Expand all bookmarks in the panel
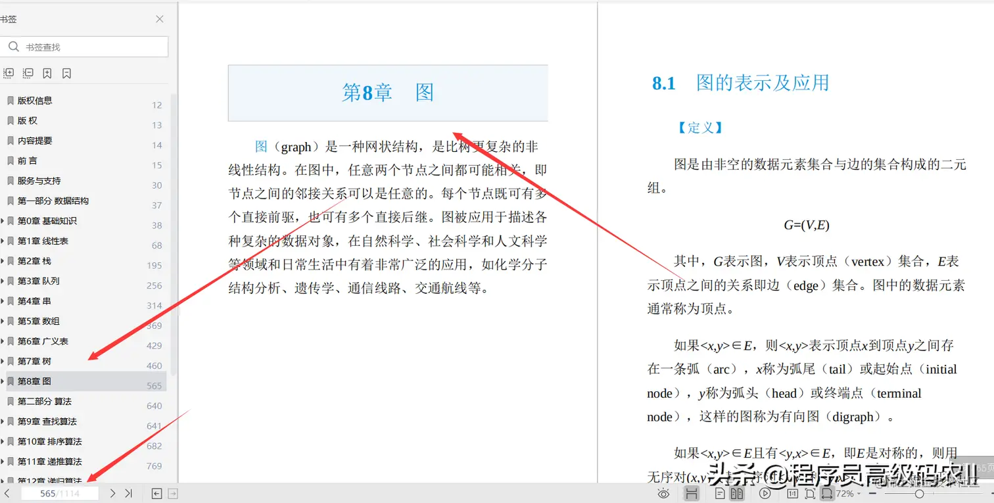Viewport: 994px width, 503px height. [9, 73]
